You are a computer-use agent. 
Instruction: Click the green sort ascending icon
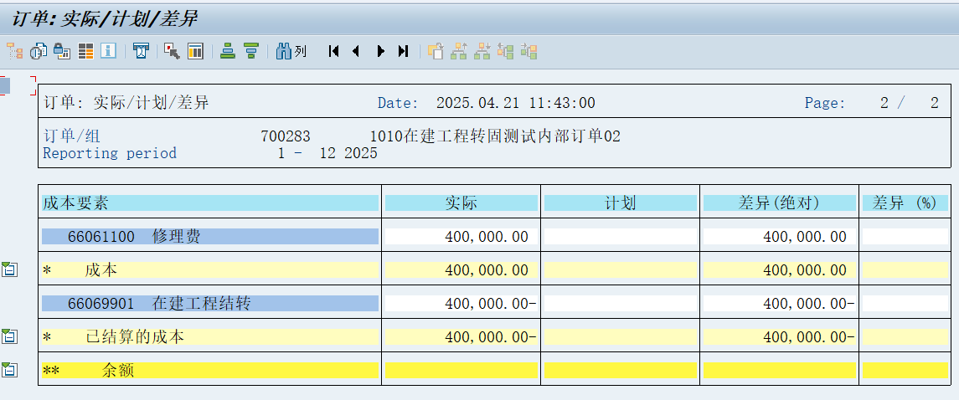(x=228, y=51)
